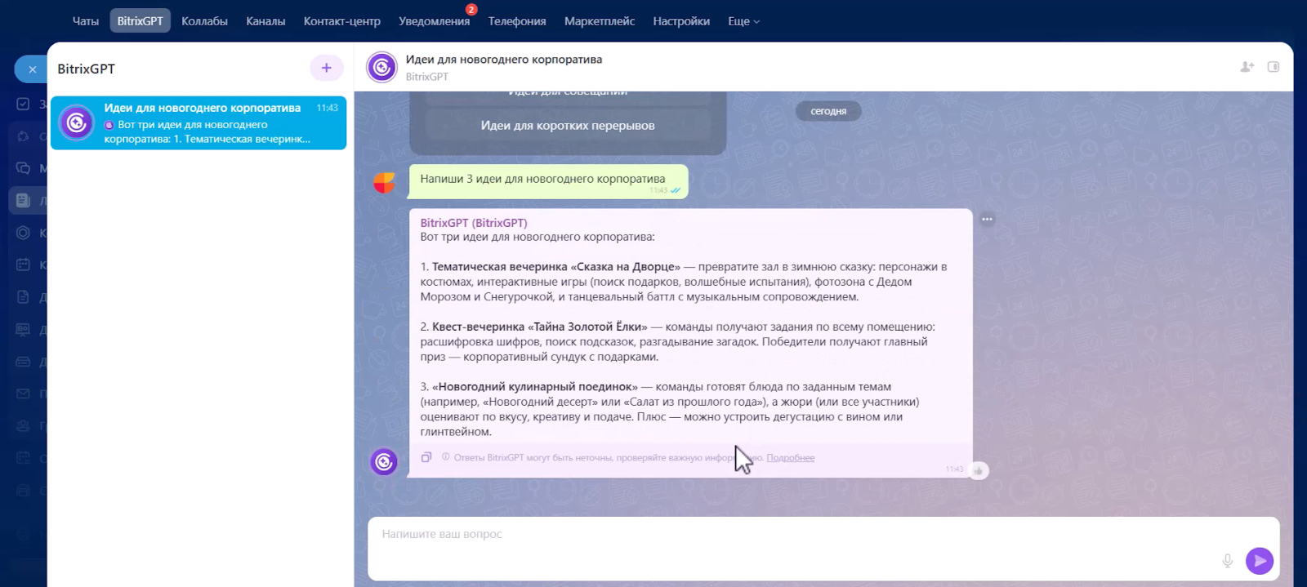Image resolution: width=1307 pixels, height=587 pixels.
Task: Open the Настройки tab
Action: click(681, 21)
